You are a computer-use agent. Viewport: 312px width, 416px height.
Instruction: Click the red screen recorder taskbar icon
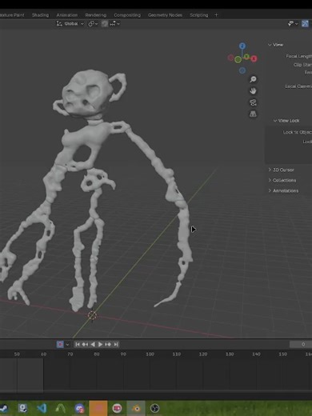tap(117, 408)
